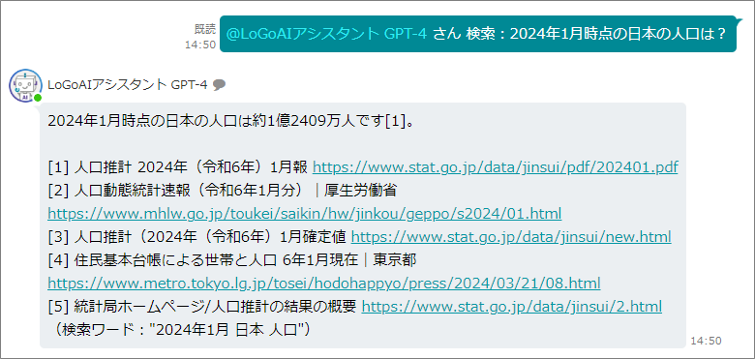This screenshot has width=755, height=359.
Task: Click the speech bubble icon beside assistant name
Action: pyautogui.click(x=219, y=85)
